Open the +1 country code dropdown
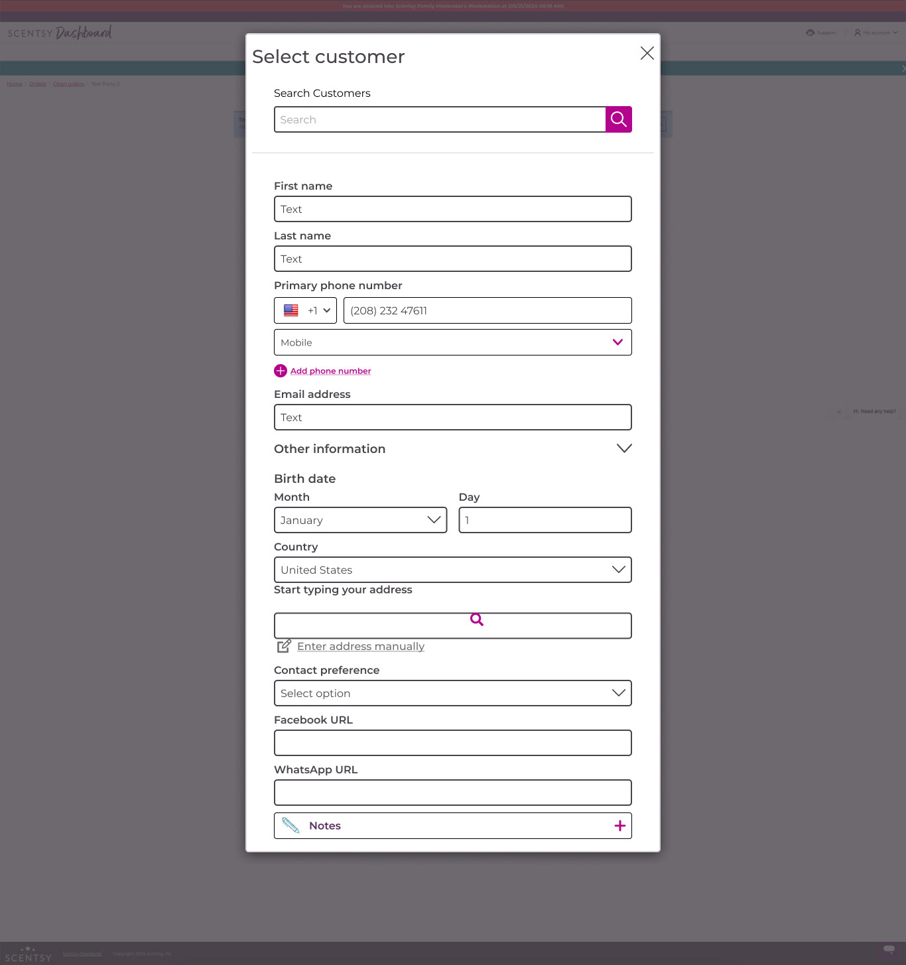 pos(306,310)
